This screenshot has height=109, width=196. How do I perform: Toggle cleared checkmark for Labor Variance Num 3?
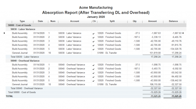click(93, 41)
